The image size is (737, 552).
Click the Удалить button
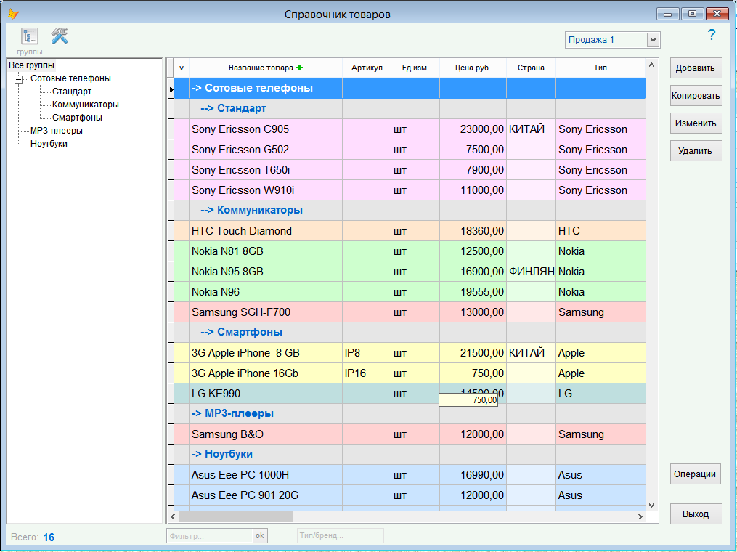coord(696,151)
